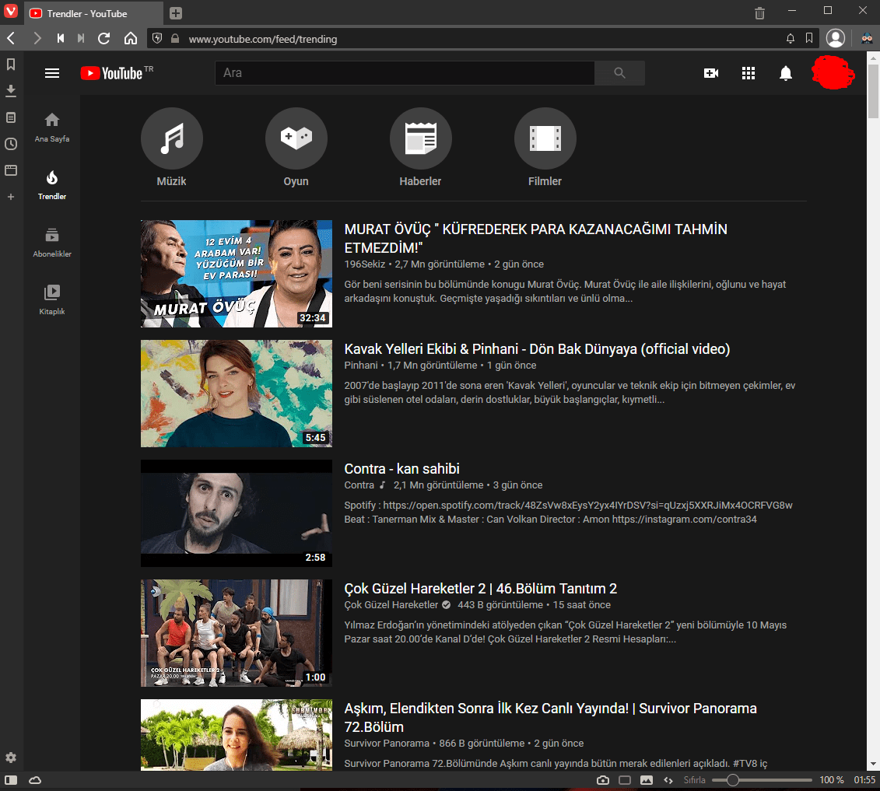Open the Contra - kan sahibi video link

402,468
